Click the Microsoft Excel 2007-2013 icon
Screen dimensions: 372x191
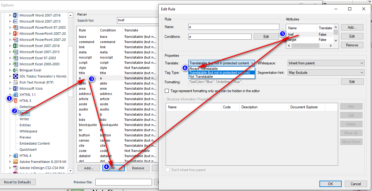click(x=15, y=52)
